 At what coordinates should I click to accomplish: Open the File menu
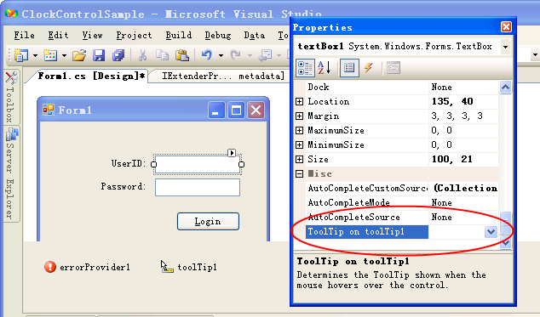(24, 36)
